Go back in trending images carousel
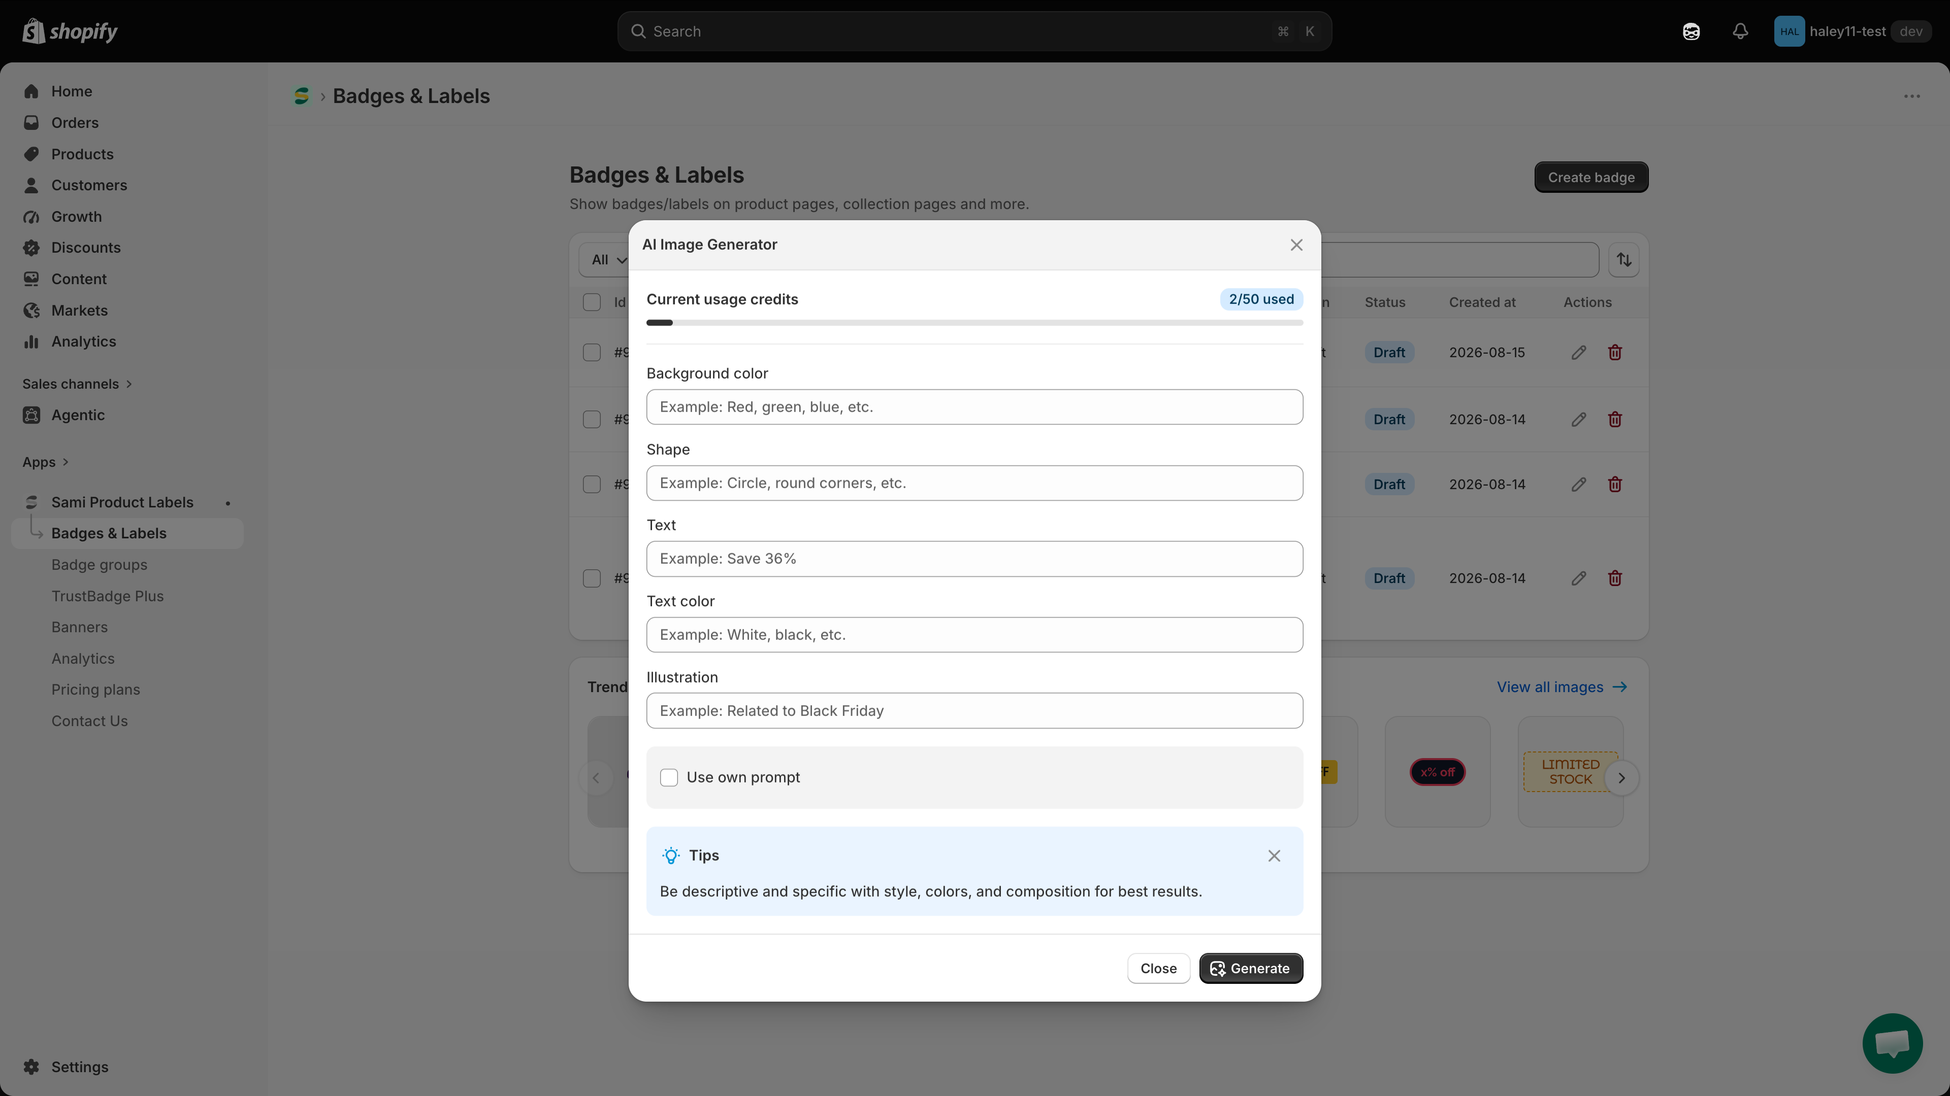 pyautogui.click(x=596, y=777)
